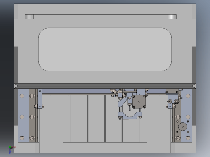Select the dark gray strip on the left edge
The height and width of the screenshot is (157, 210).
[16, 86]
